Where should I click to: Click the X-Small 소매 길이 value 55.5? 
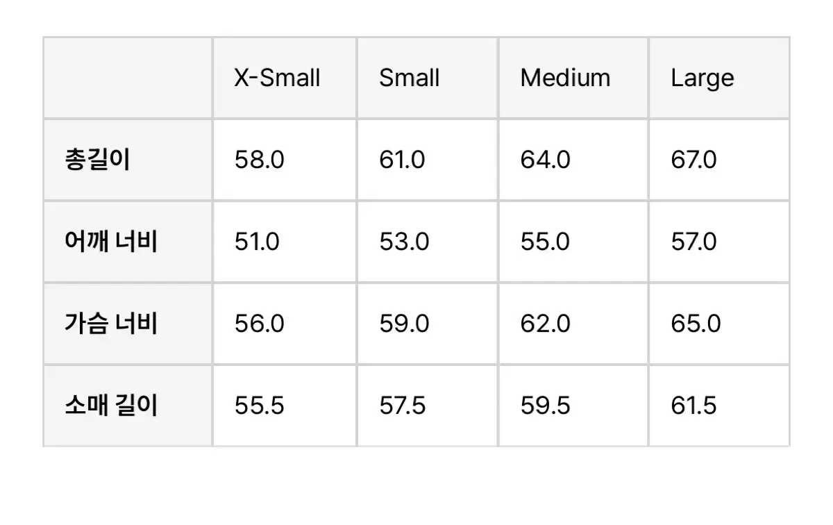[259, 406]
